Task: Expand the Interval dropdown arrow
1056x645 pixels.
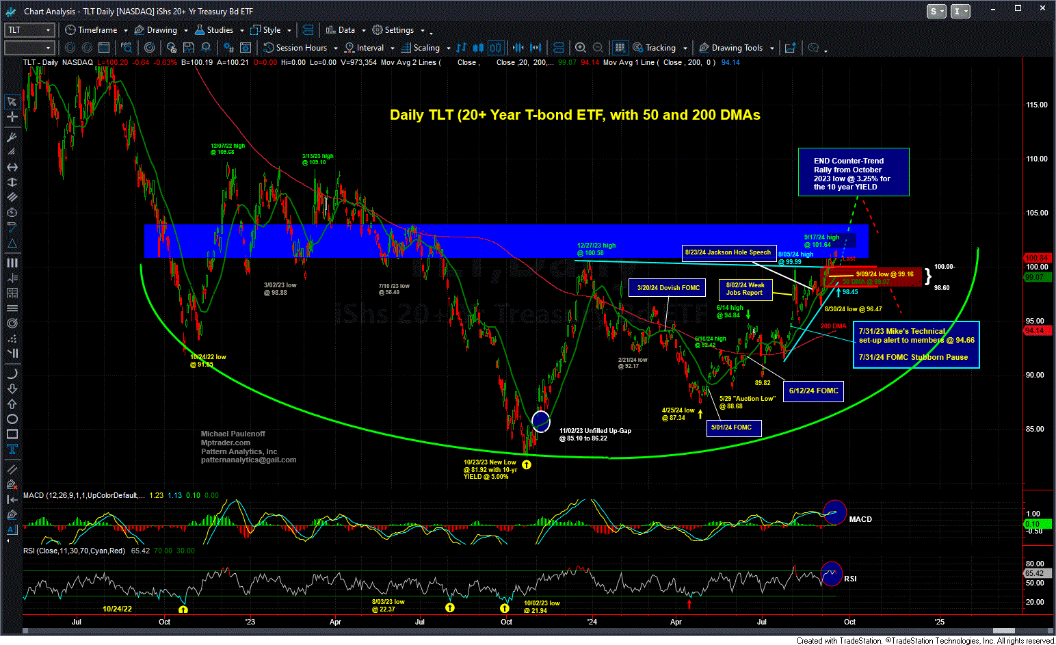Action: [x=391, y=49]
